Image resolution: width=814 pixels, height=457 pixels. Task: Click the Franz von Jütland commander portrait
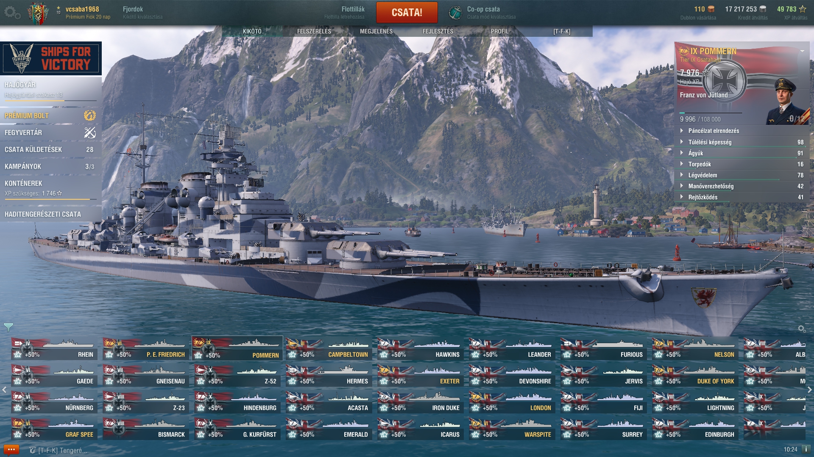click(784, 102)
